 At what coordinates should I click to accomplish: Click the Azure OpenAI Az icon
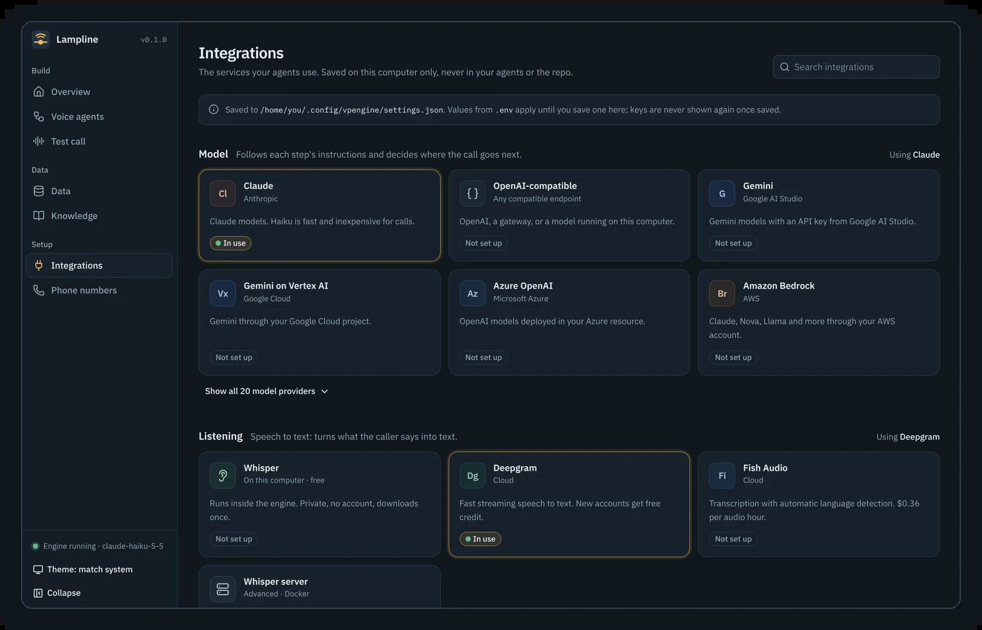pos(472,293)
